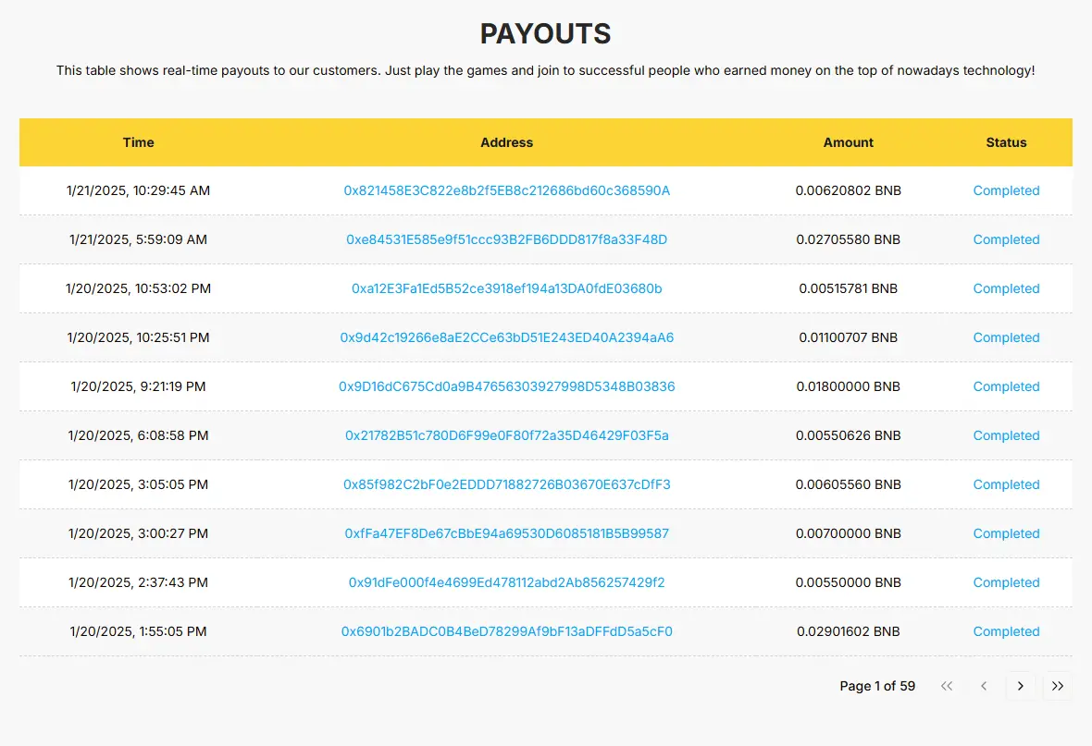The image size is (1092, 746).
Task: Select timestamp 1/20/2025, 9:21:19 PM
Action: tap(138, 386)
